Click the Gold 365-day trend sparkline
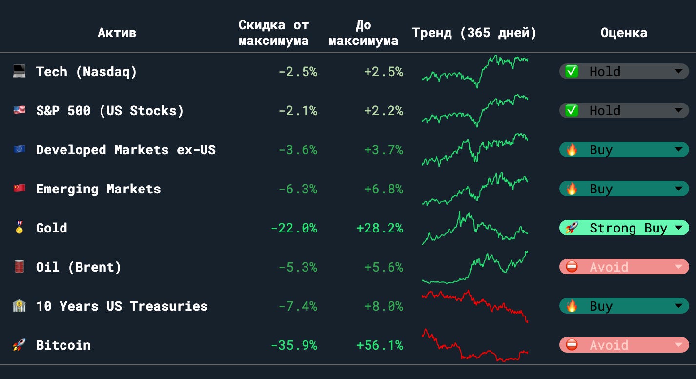This screenshot has height=379, width=696. [475, 228]
